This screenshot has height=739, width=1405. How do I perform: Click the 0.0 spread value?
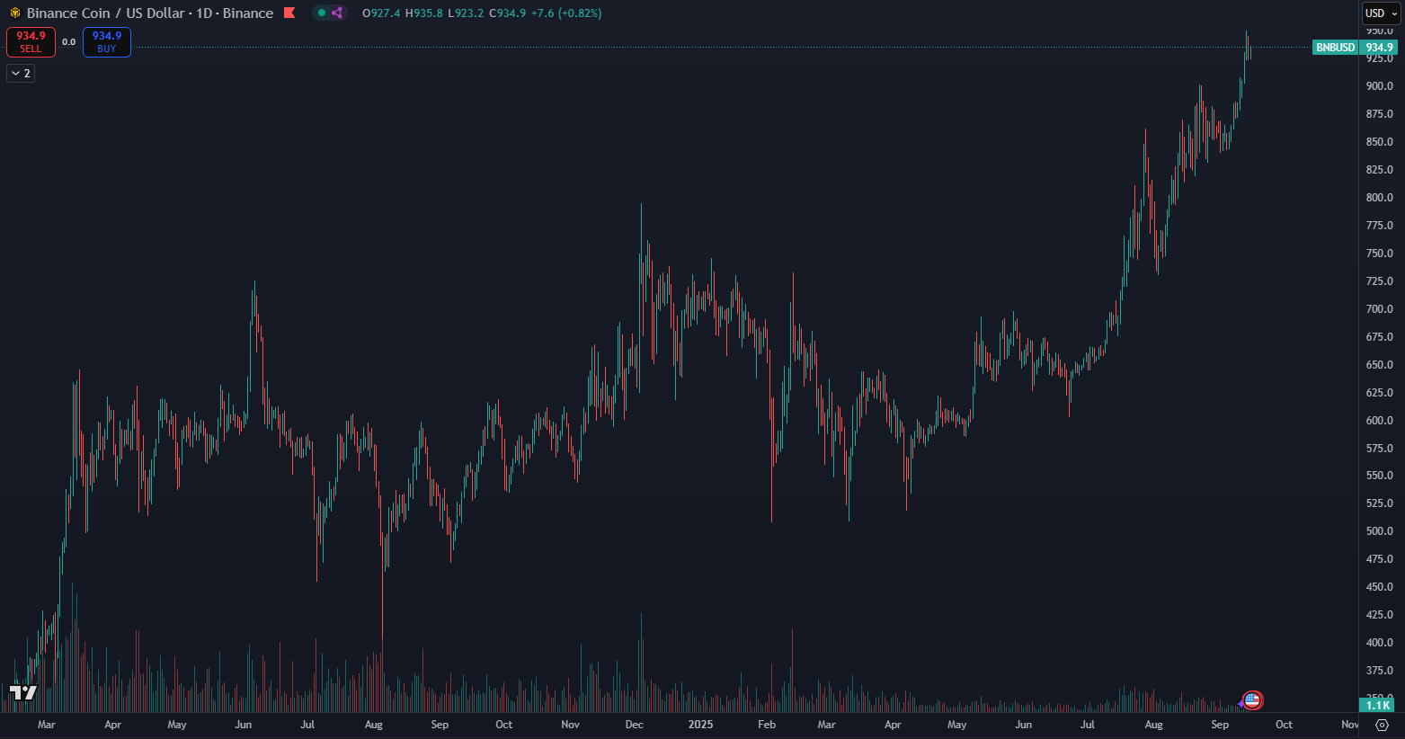pyautogui.click(x=69, y=42)
